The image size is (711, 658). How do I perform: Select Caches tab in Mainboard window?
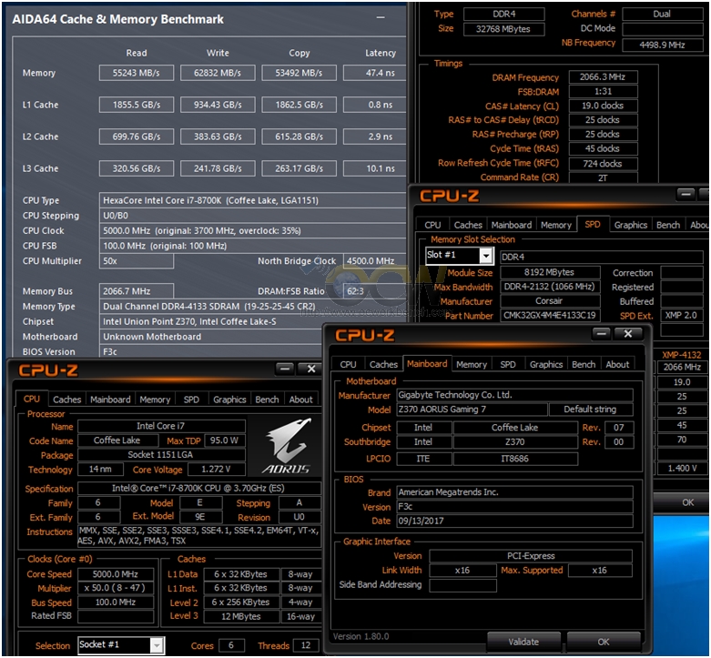point(383,364)
